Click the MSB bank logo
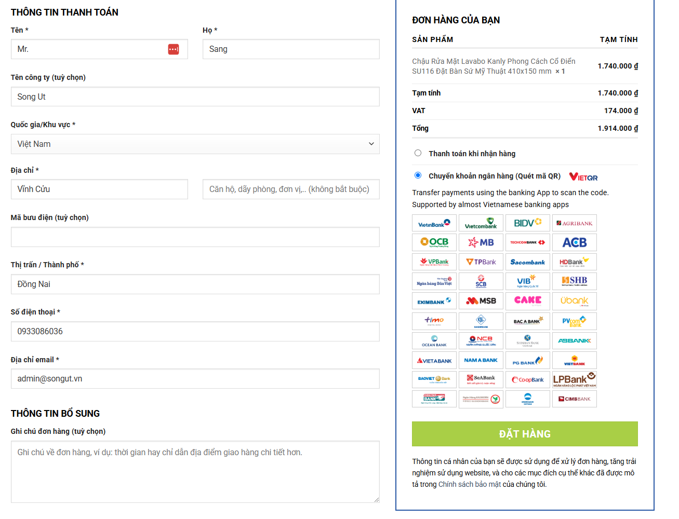The width and height of the screenshot is (679, 519). tap(481, 301)
